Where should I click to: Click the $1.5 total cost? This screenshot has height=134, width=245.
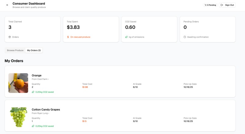[x=85, y=121]
